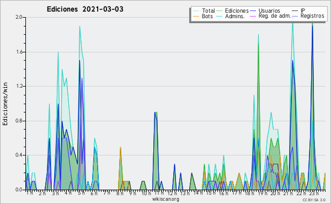Click the '14 h' x-axis label

(x=198, y=193)
